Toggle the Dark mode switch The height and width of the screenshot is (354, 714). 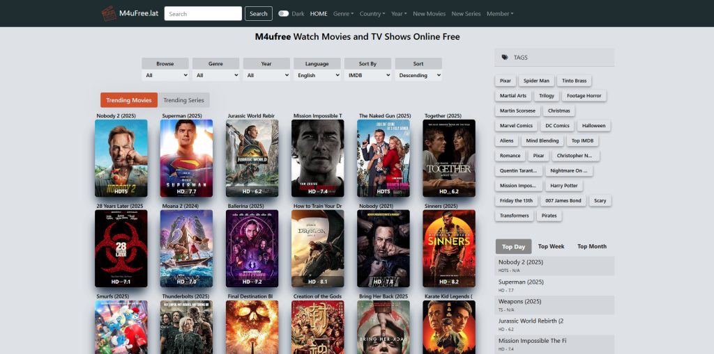coord(283,13)
